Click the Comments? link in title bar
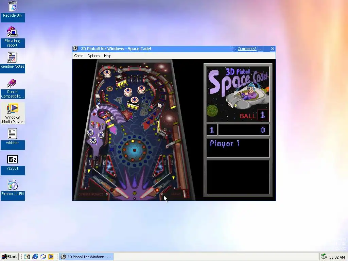Image resolution: width=348 pixels, height=261 pixels. pyautogui.click(x=247, y=49)
